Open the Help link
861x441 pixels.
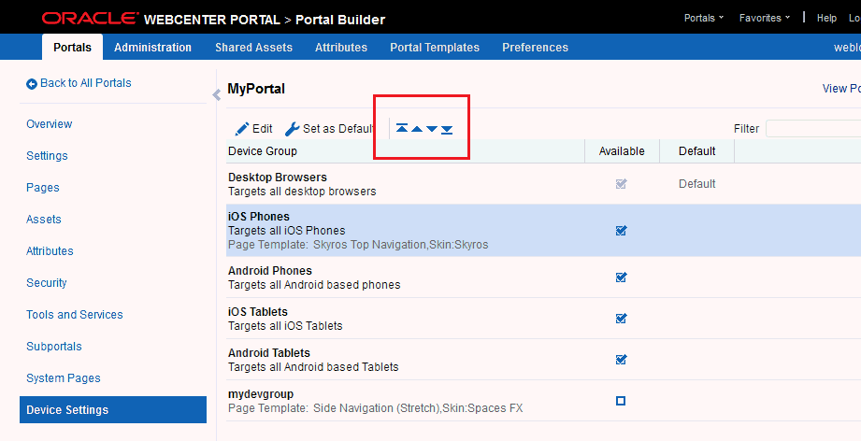pos(826,18)
